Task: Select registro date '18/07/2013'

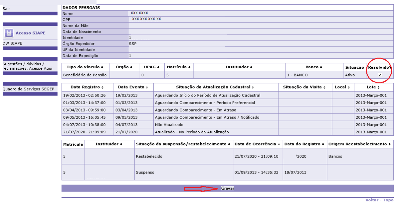Action: coord(296,172)
